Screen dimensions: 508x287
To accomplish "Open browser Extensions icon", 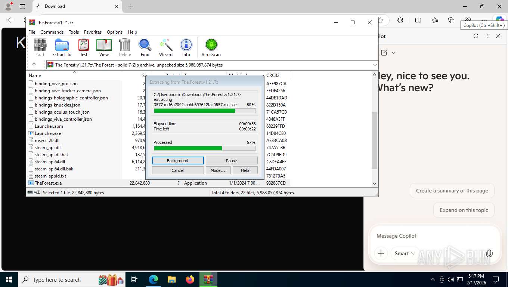I will [x=400, y=20].
